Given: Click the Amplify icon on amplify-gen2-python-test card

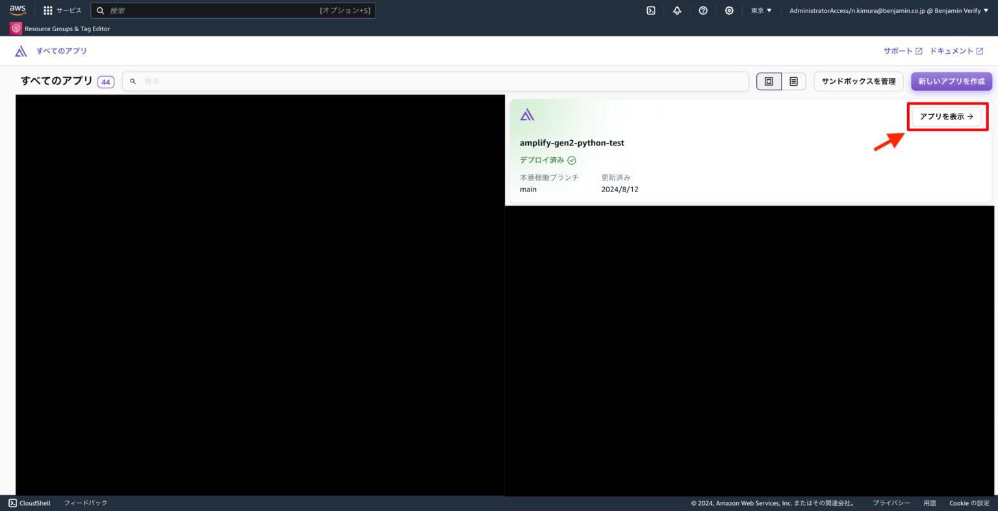Looking at the screenshot, I should pos(527,114).
